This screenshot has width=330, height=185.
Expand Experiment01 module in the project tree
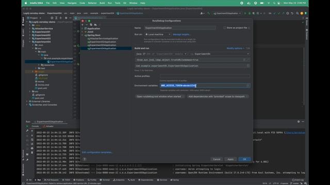tap(30, 32)
